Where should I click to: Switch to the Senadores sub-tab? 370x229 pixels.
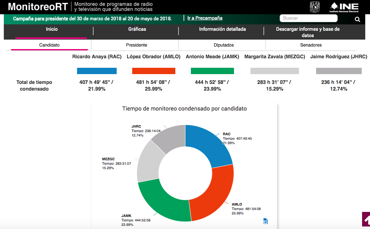[x=311, y=45]
